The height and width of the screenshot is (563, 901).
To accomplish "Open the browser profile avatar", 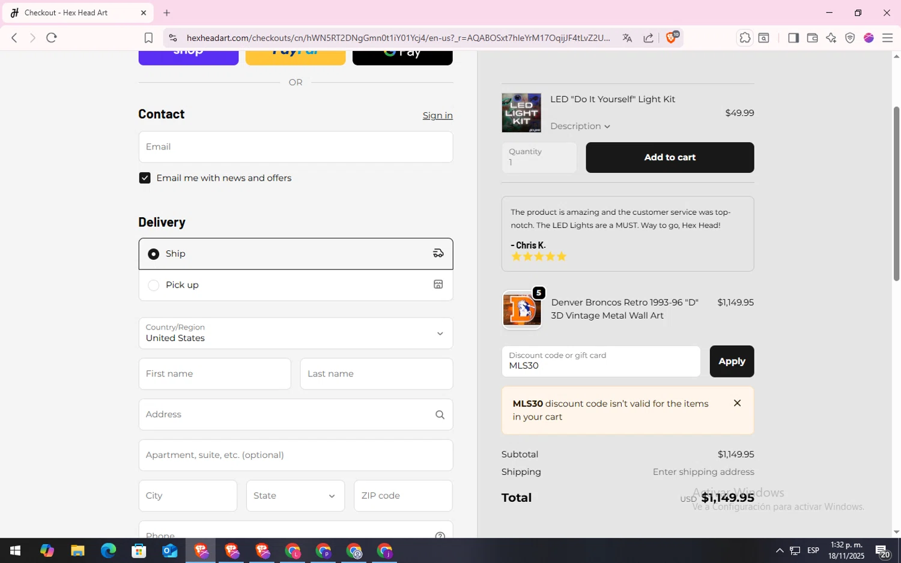I will tap(869, 38).
